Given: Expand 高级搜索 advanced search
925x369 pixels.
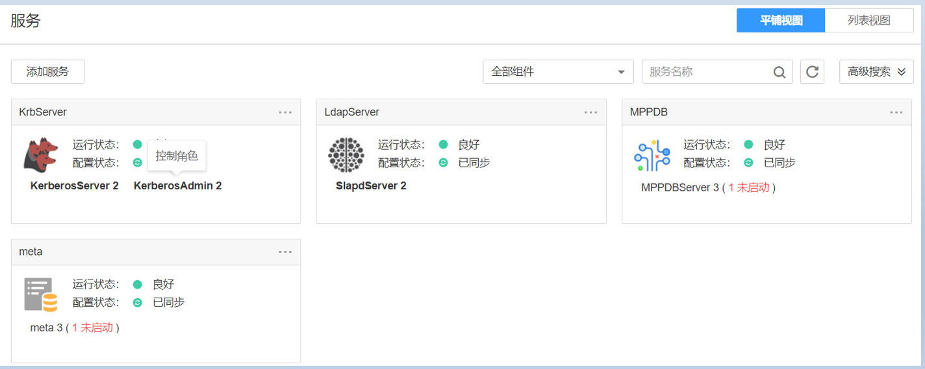Looking at the screenshot, I should (876, 71).
